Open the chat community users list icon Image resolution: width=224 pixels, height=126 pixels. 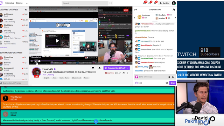point(174,10)
